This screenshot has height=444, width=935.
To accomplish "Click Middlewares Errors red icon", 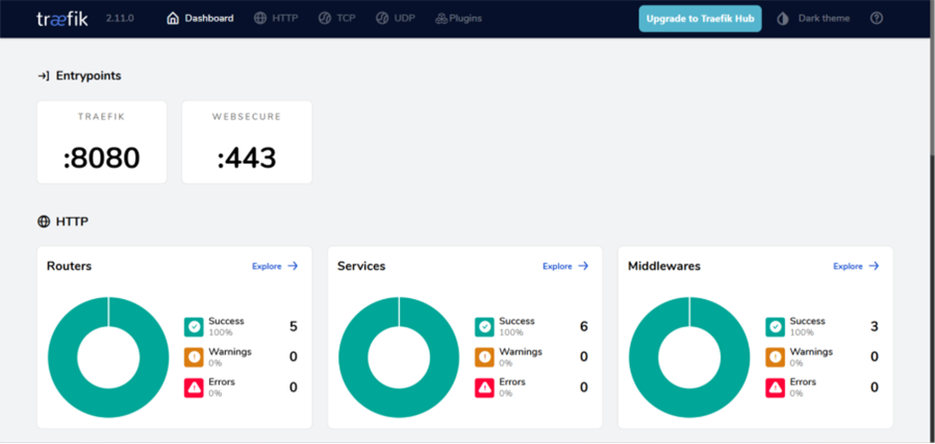I will (x=775, y=387).
